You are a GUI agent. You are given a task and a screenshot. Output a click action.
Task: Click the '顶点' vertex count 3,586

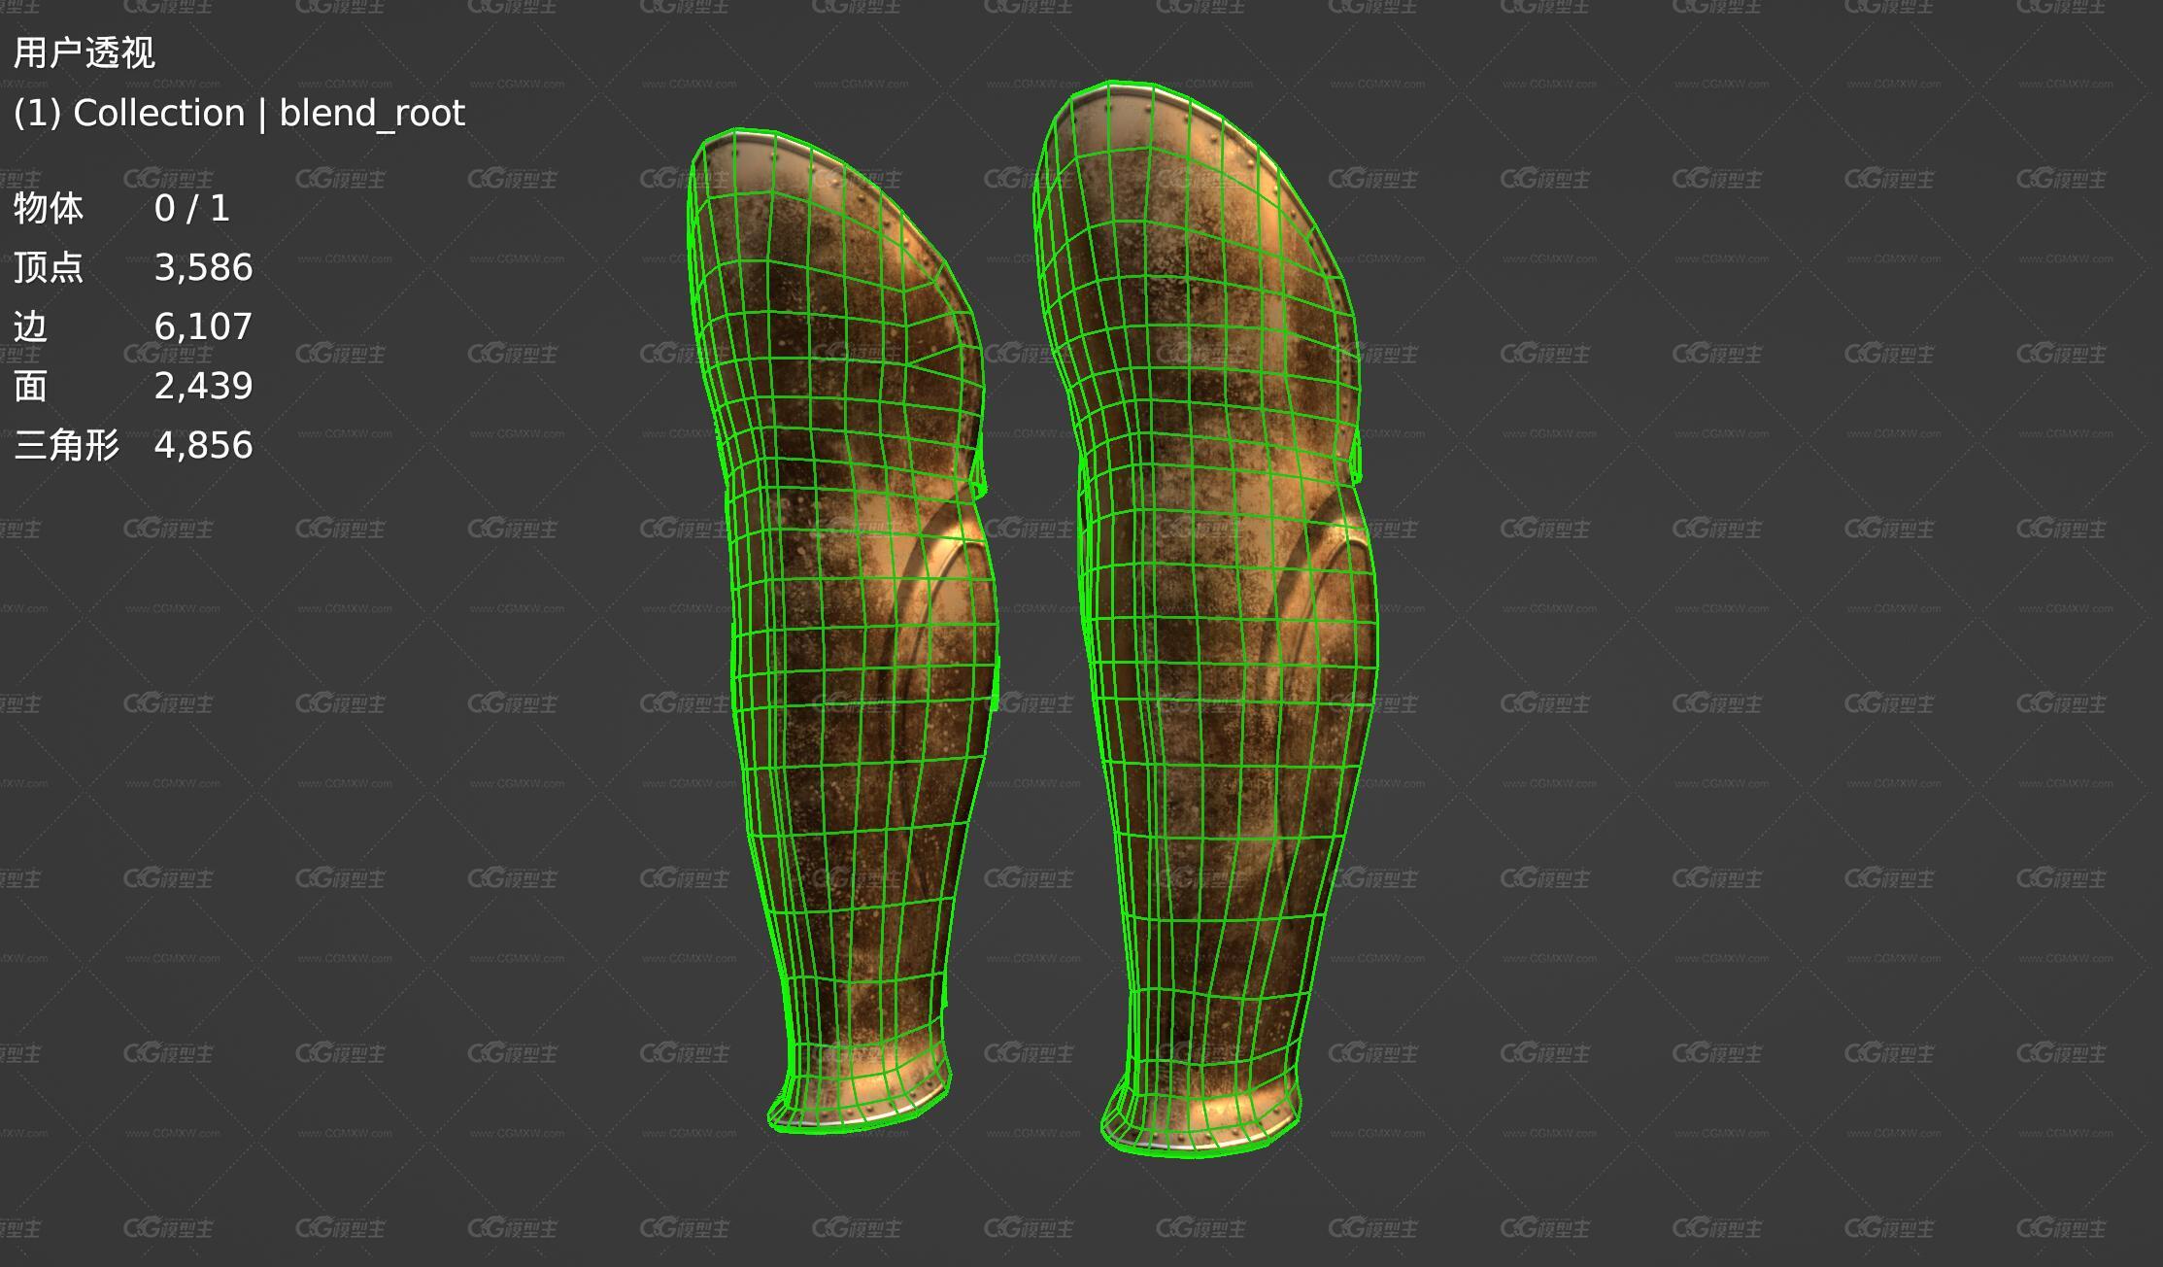203,268
